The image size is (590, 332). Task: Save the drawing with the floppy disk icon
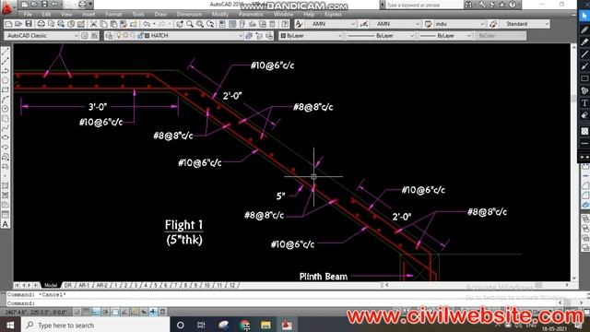point(29,24)
